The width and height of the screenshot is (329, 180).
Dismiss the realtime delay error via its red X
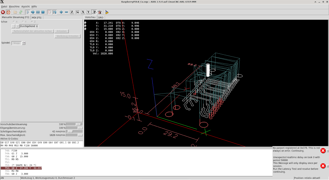(x=323, y=166)
